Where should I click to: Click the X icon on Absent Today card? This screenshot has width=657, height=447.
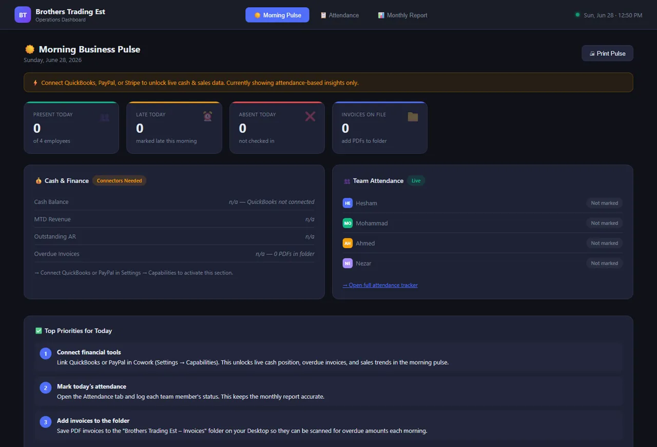click(x=310, y=116)
